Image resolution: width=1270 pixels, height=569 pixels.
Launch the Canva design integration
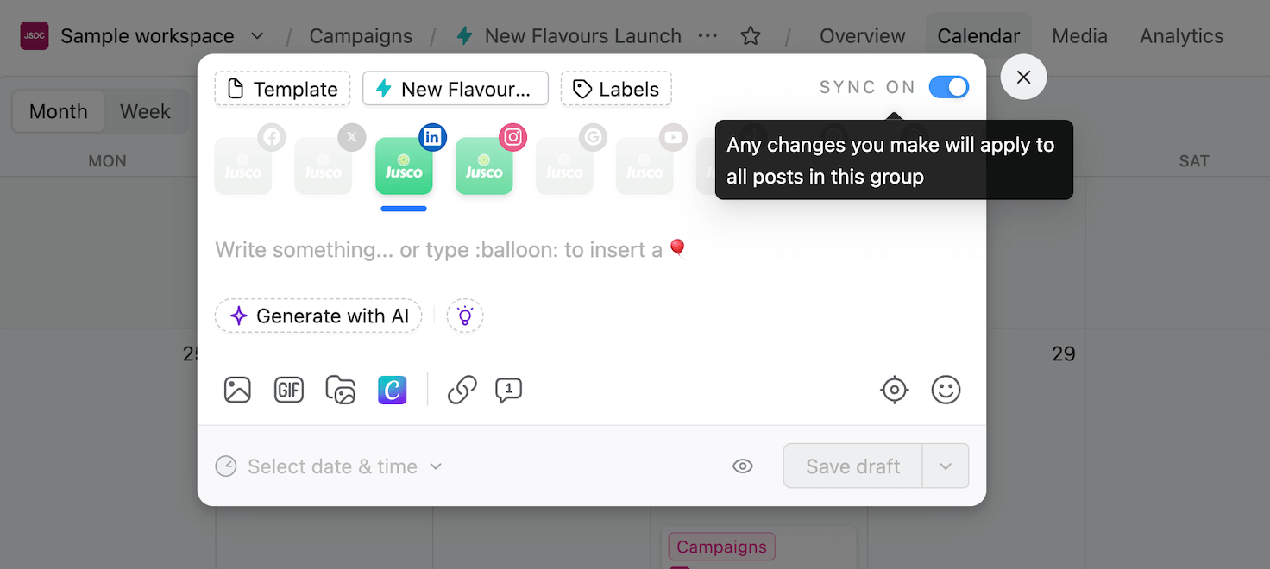(393, 390)
